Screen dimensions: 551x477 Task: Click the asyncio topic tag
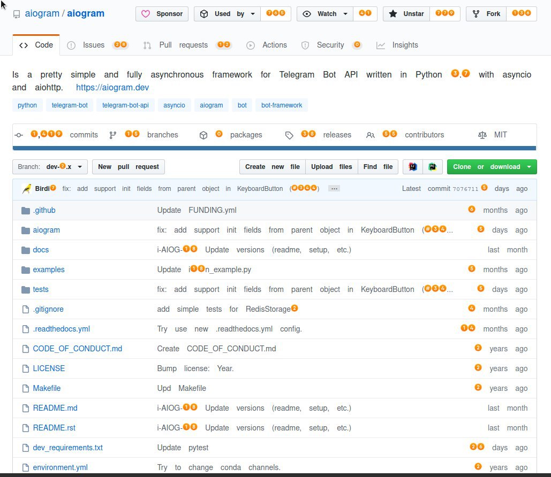174,105
